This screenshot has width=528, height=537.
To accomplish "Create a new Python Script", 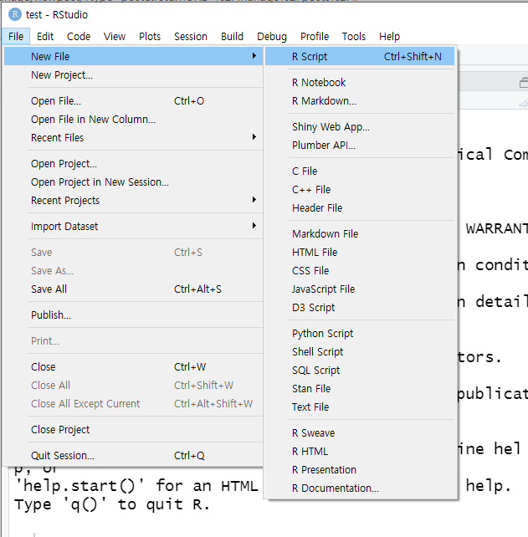I will pyautogui.click(x=360, y=333).
